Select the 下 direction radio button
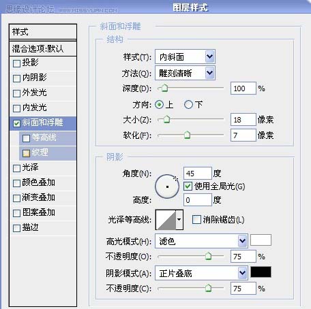 point(188,105)
